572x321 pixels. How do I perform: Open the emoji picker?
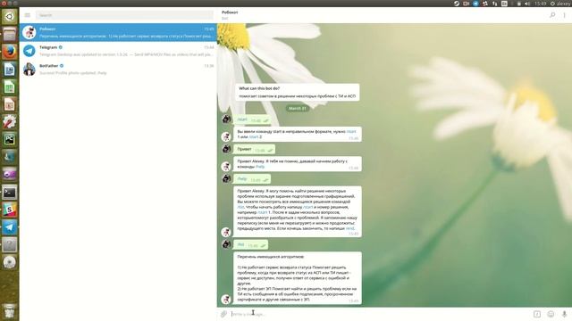point(551,314)
